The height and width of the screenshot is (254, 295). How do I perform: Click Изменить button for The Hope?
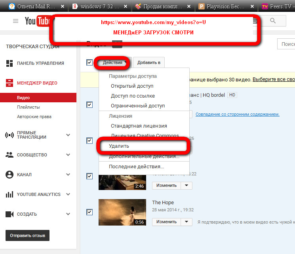166,222
